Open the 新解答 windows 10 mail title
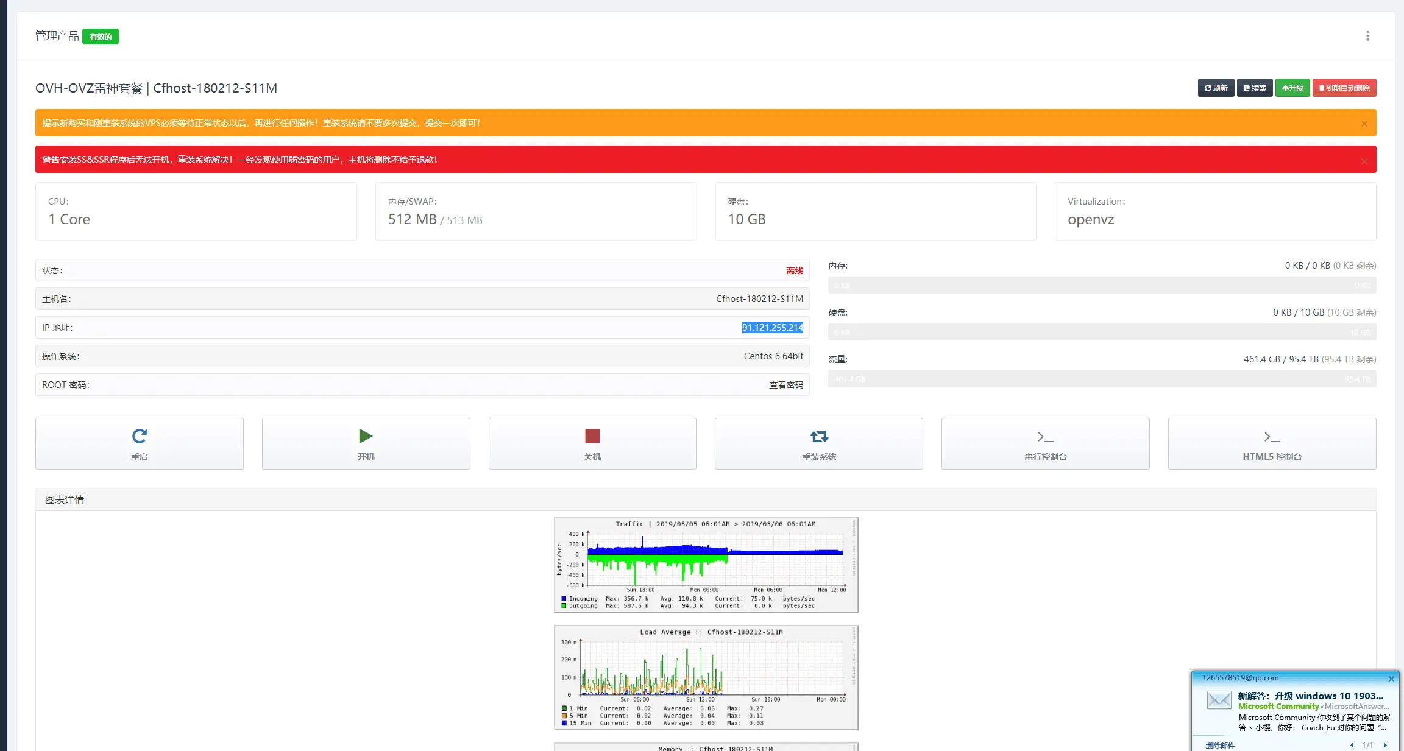Viewport: 1404px width, 751px height. [x=1311, y=696]
